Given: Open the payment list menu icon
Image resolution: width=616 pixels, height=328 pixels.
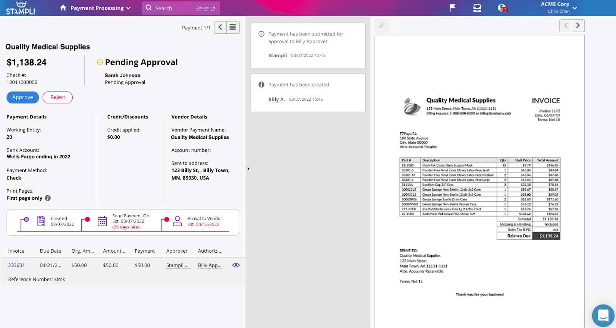Looking at the screenshot, I should point(233,27).
